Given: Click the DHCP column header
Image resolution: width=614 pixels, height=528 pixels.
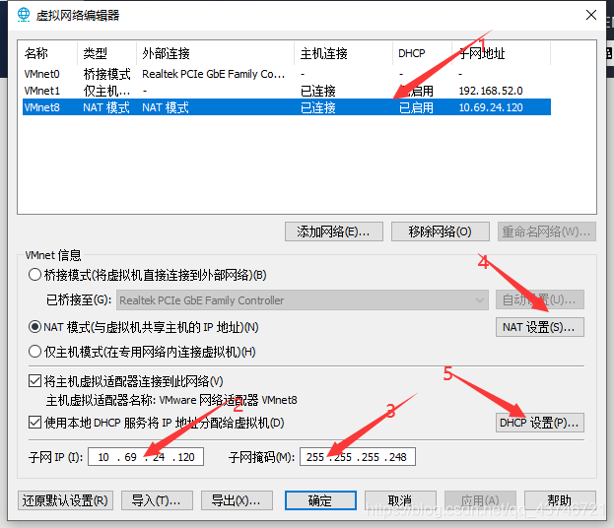Looking at the screenshot, I should [423, 53].
